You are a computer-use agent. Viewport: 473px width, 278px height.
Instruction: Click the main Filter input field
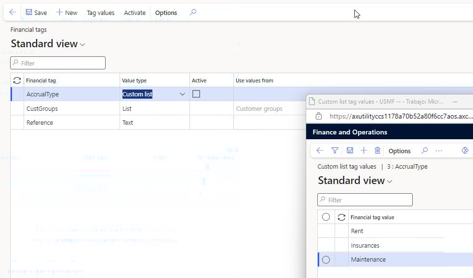pyautogui.click(x=58, y=63)
